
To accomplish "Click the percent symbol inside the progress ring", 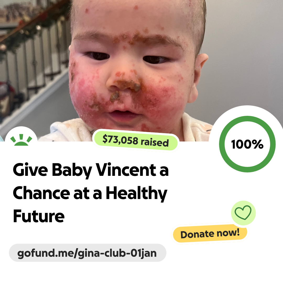I will [258, 144].
